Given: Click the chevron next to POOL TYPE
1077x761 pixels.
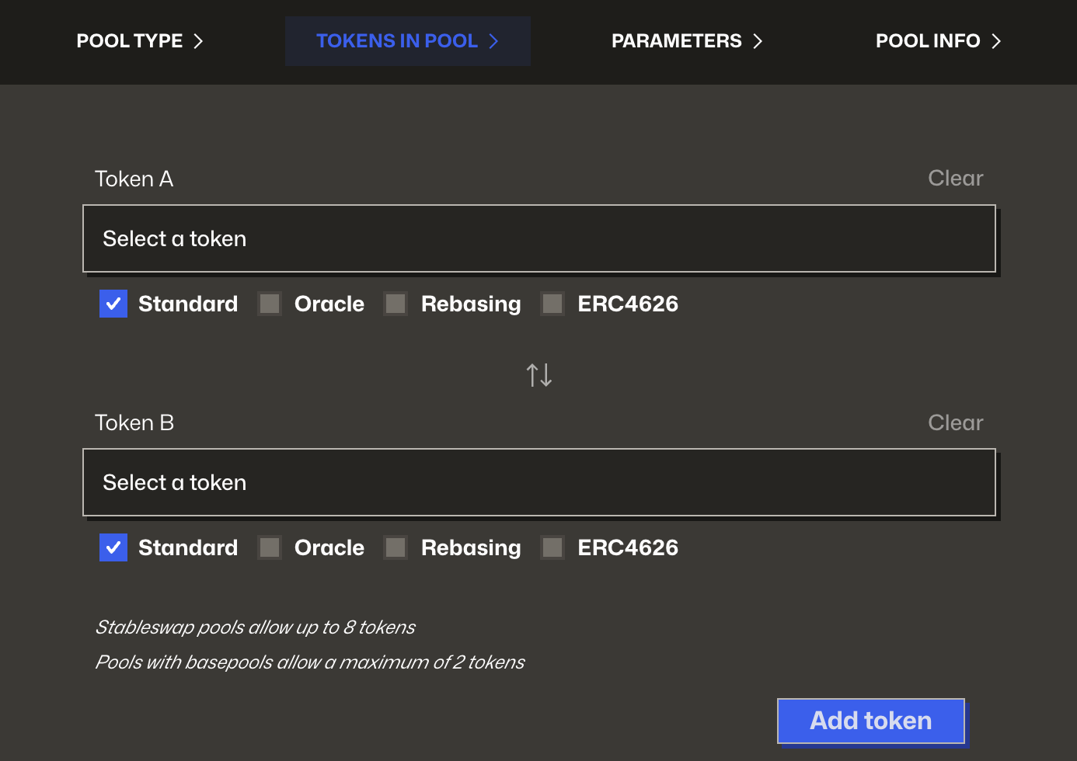Looking at the screenshot, I should [x=197, y=41].
